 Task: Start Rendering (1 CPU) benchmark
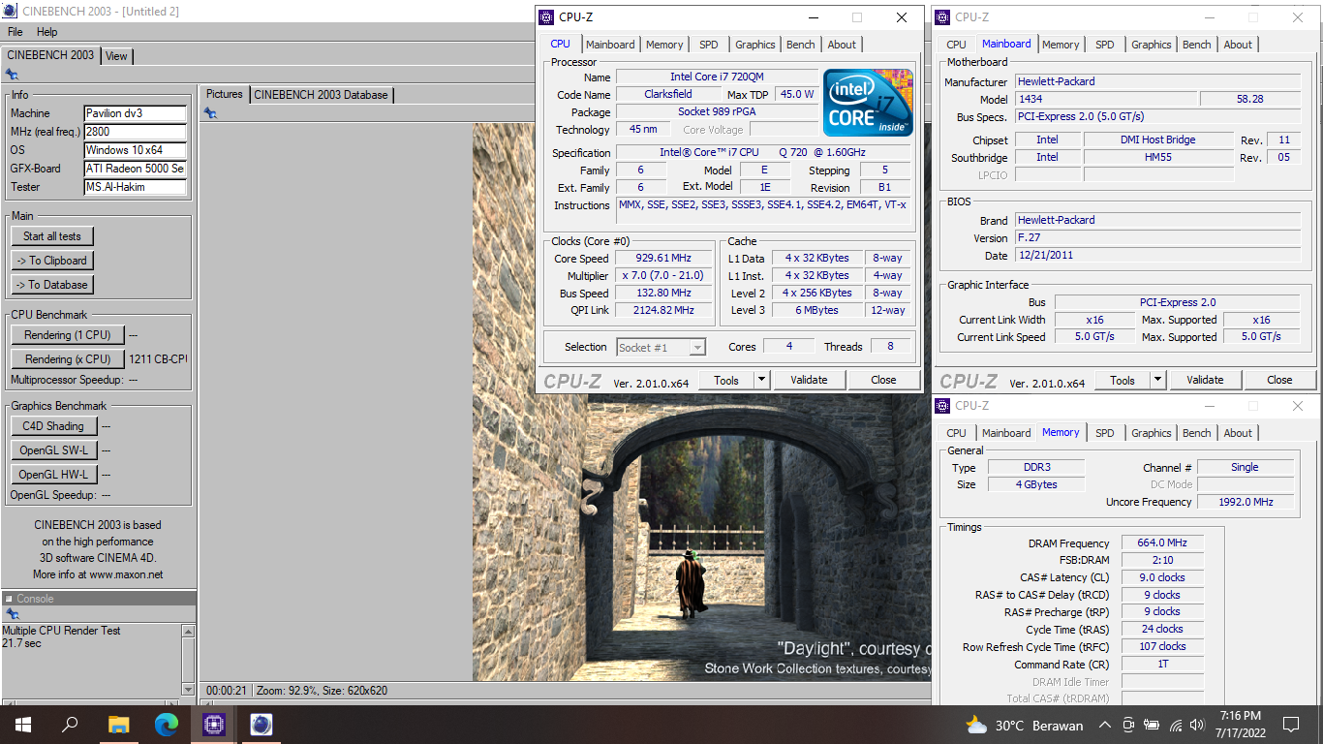pyautogui.click(x=68, y=335)
